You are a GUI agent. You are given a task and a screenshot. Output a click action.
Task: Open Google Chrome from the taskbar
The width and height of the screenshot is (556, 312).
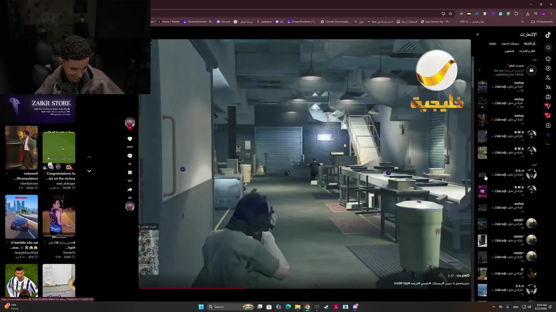tap(307, 307)
